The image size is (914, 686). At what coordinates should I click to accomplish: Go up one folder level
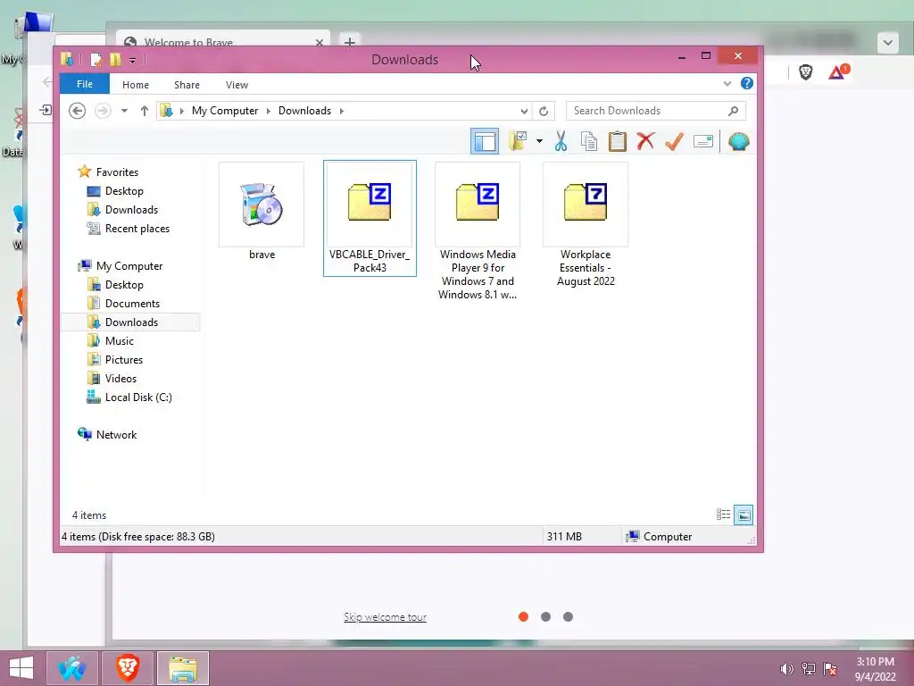click(x=144, y=110)
